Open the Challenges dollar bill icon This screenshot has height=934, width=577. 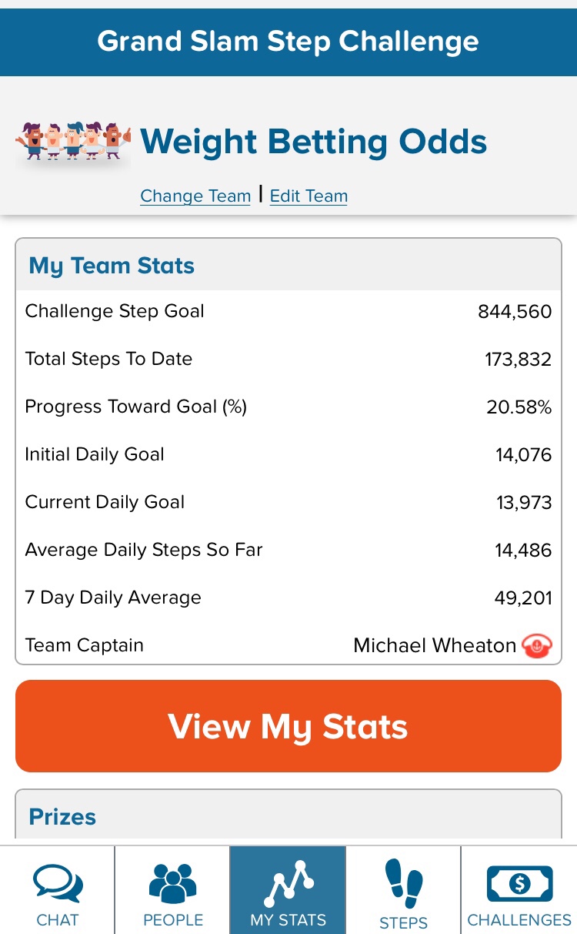click(519, 884)
